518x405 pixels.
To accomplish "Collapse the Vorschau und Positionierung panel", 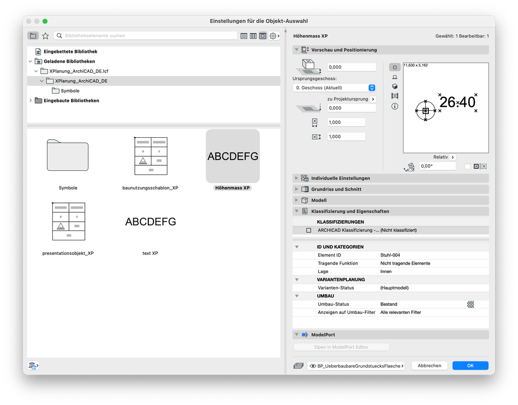I will (x=296, y=50).
